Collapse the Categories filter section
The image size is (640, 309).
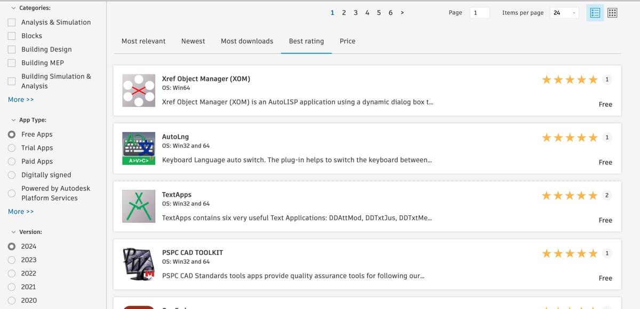pyautogui.click(x=13, y=8)
